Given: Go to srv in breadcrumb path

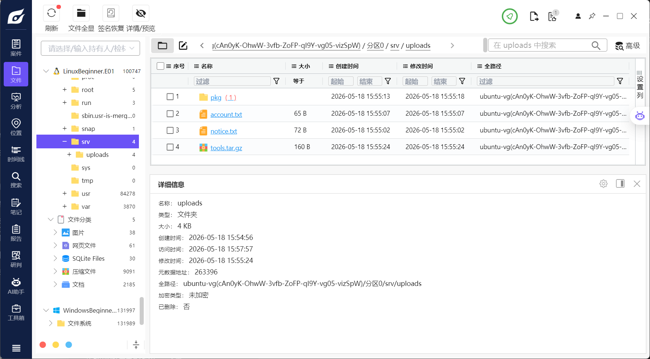Looking at the screenshot, I should point(394,46).
